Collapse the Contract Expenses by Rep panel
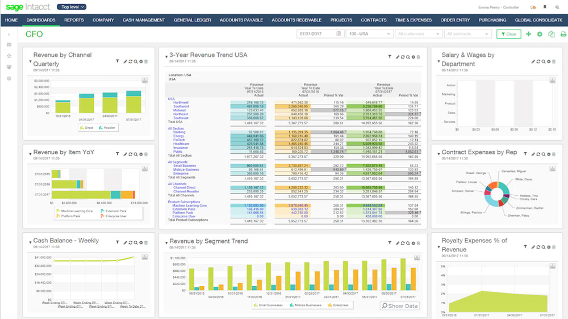This screenshot has width=568, height=319. pyautogui.click(x=438, y=154)
